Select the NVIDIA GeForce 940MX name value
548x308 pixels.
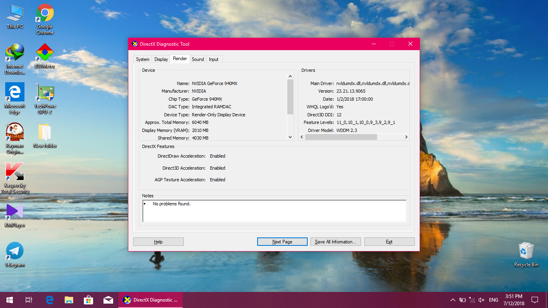tap(214, 83)
